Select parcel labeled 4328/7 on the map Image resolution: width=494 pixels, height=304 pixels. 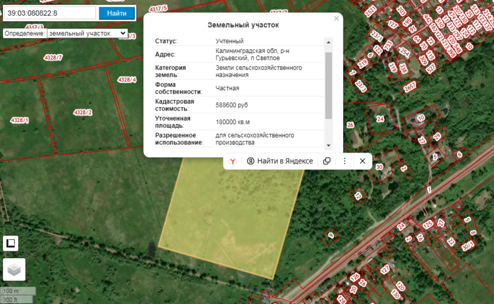coord(53,57)
